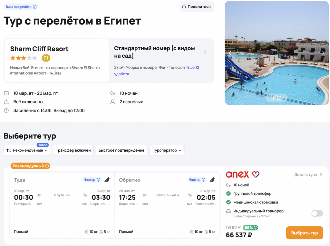Click the discount −65% info badge
This screenshot has width=330, height=246.
[x=250, y=228]
